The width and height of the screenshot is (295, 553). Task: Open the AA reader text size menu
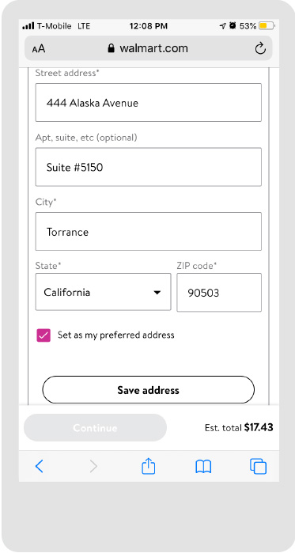(x=39, y=49)
